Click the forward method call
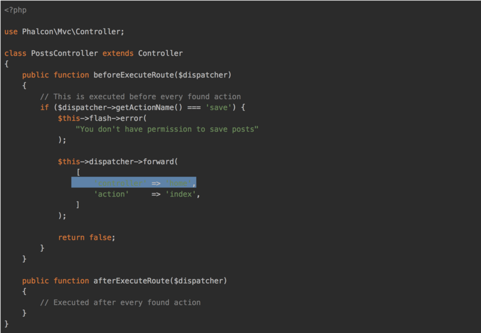Viewport: 481px width, 333px height. pos(158,162)
